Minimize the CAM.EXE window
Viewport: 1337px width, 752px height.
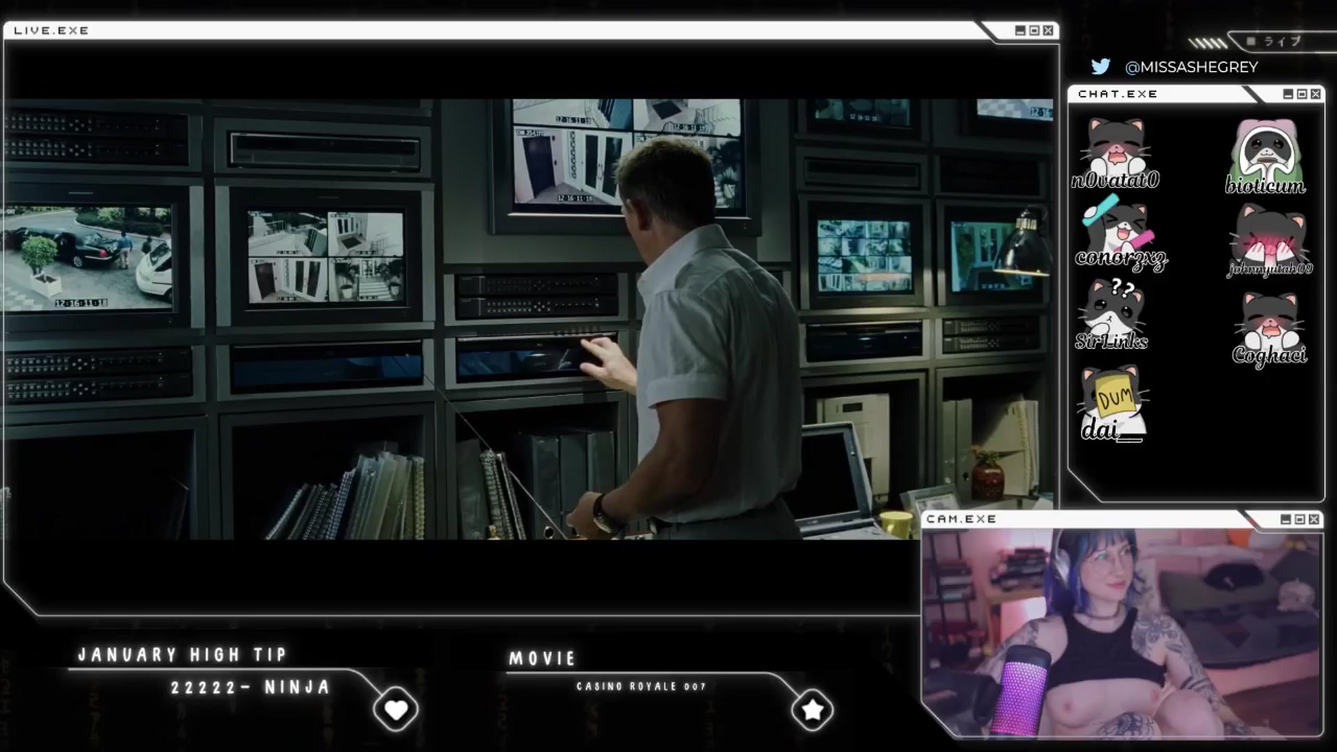click(x=1285, y=519)
